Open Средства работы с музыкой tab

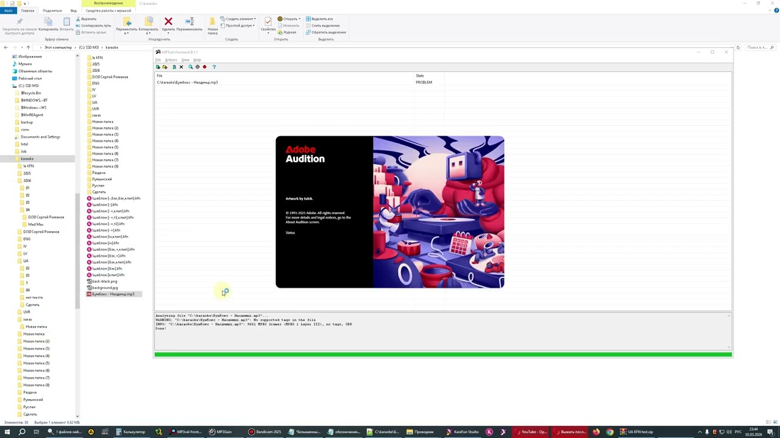(x=108, y=10)
